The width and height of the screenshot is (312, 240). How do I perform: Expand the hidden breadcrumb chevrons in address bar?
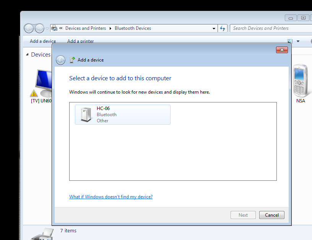tap(61, 28)
